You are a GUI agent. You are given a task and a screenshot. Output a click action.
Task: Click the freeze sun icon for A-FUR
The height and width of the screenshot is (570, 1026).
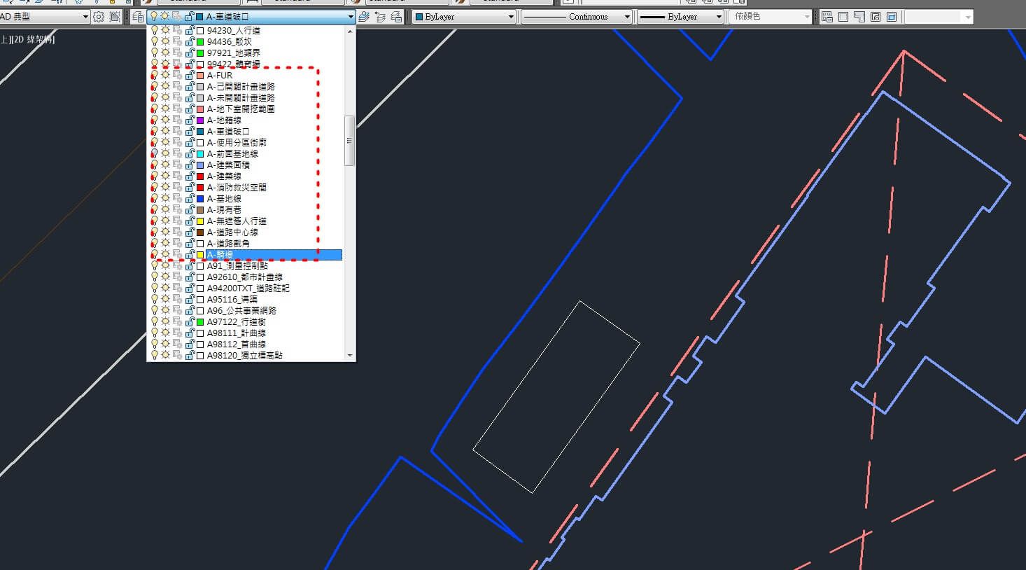[x=166, y=75]
